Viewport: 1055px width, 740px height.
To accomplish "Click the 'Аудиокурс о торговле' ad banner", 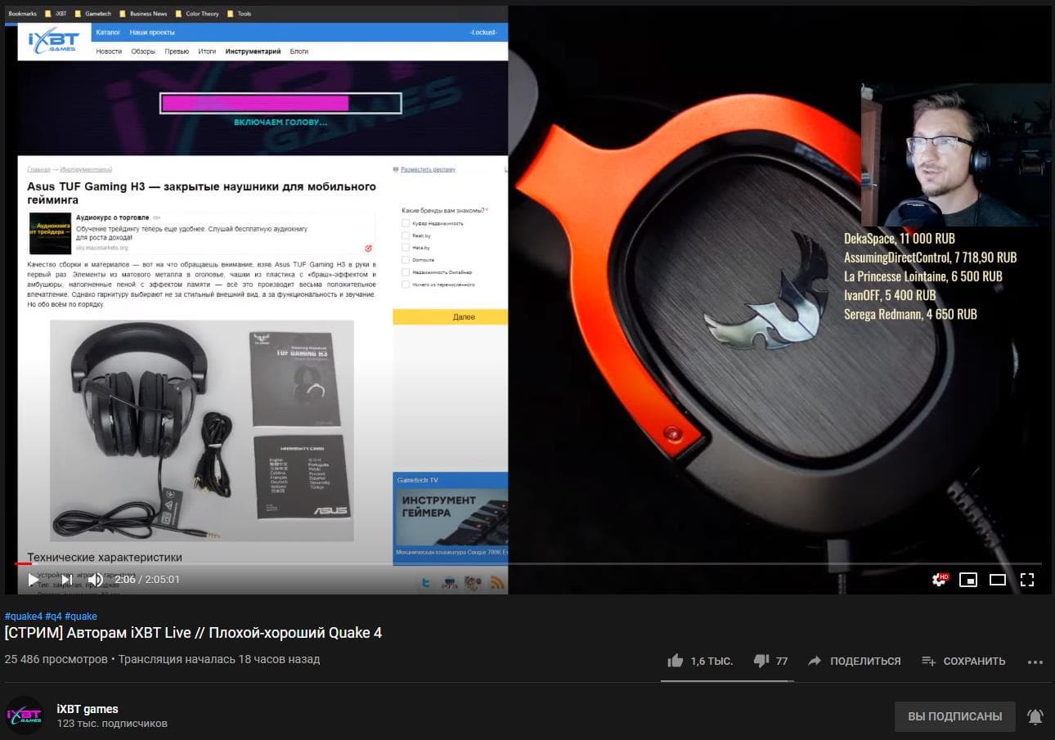I will (201, 233).
